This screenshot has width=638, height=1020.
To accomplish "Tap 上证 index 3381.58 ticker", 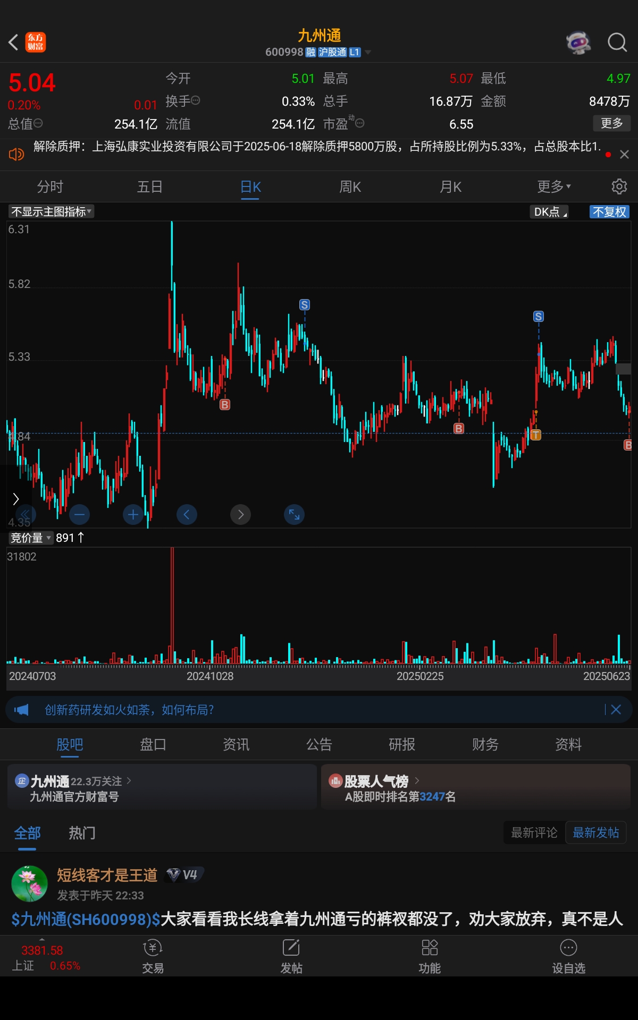I will pos(46,957).
